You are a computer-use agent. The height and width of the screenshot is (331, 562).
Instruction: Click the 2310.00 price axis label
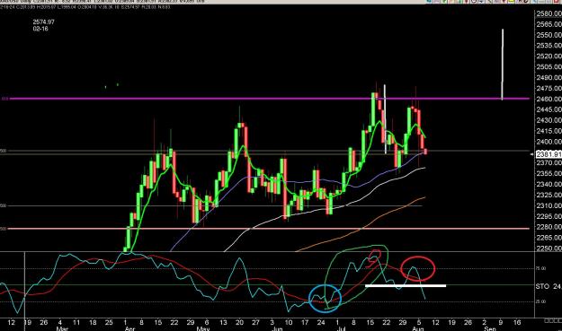point(549,205)
